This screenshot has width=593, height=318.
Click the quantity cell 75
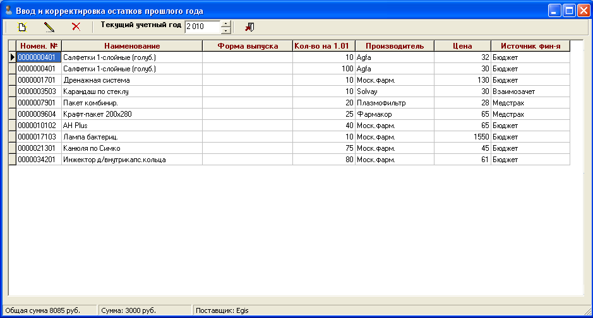pyautogui.click(x=324, y=148)
